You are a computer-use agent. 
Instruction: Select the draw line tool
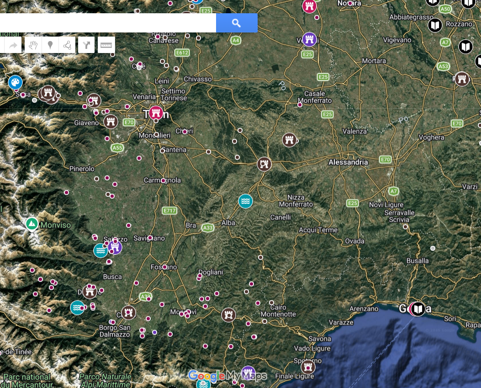click(67, 45)
